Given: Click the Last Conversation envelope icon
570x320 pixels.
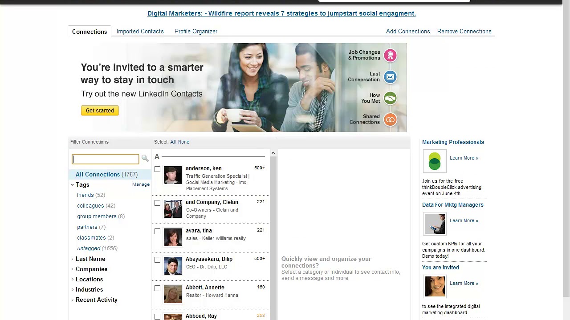Looking at the screenshot, I should (x=390, y=77).
